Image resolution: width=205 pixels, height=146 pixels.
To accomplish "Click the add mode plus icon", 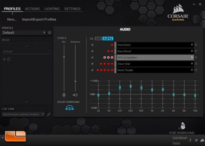I will coord(4,59).
